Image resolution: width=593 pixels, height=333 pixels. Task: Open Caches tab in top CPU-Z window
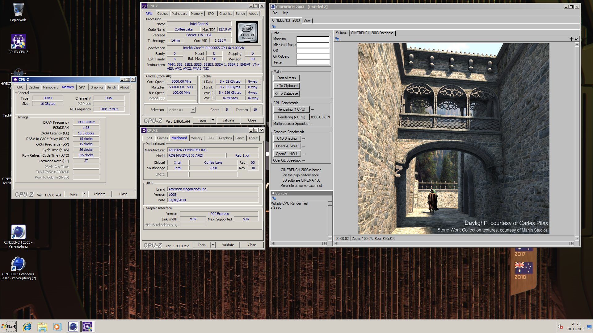[162, 14]
